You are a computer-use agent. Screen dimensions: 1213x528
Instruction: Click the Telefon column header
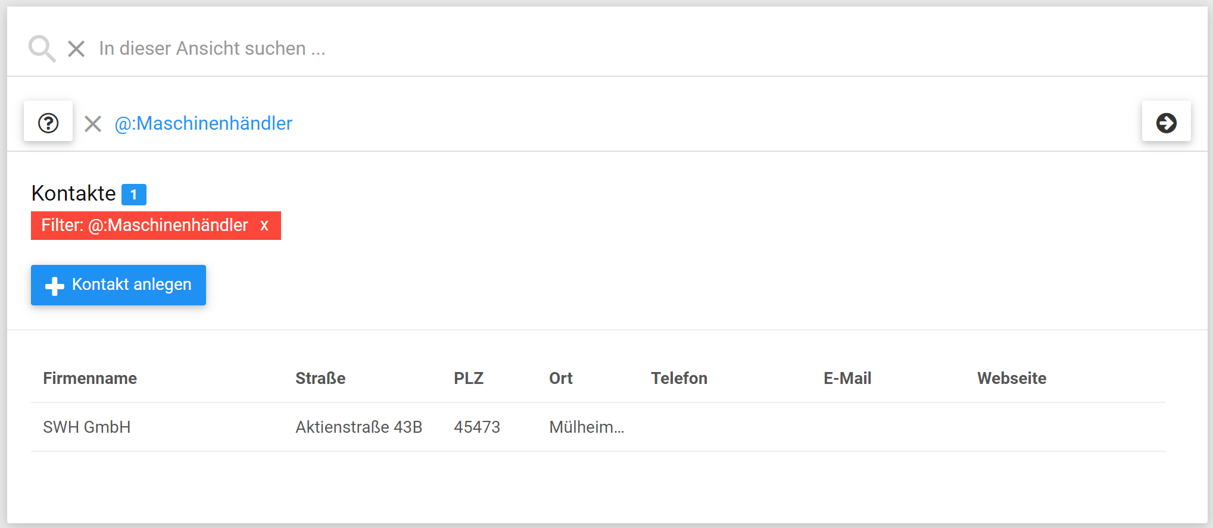click(x=679, y=378)
